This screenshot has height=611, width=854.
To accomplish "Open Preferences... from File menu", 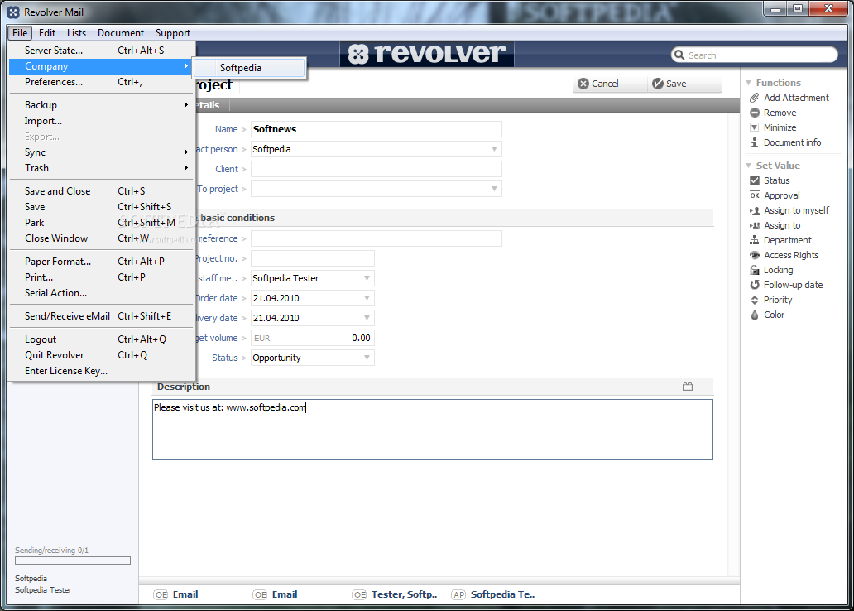I will (x=101, y=82).
